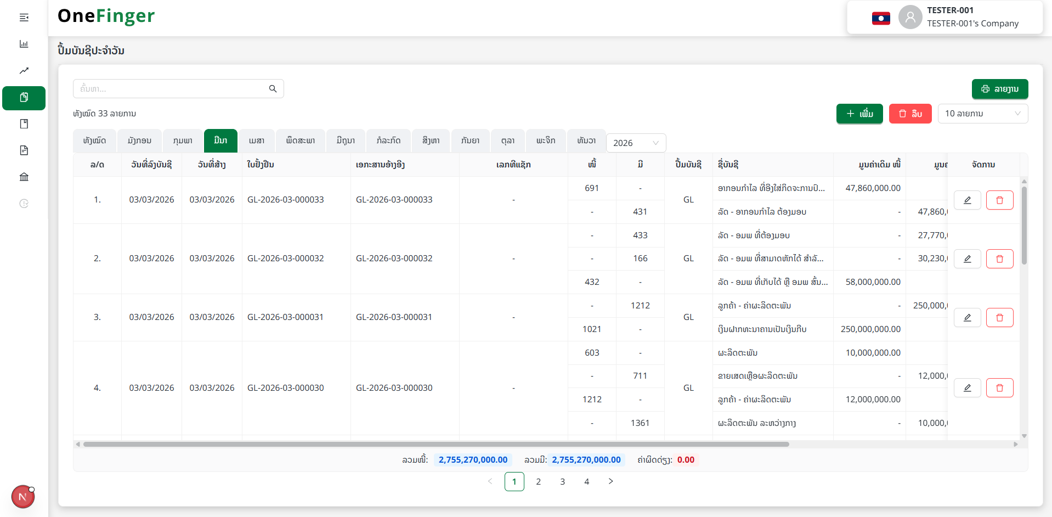Click the search magnifier icon

(273, 89)
